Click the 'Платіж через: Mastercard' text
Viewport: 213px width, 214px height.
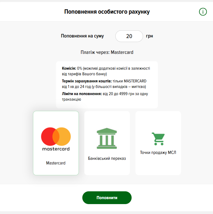[x=107, y=52]
